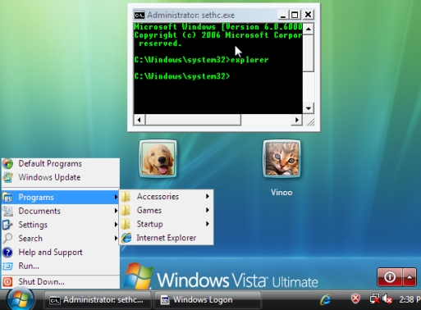Select the puppy user account picture

pos(158,159)
